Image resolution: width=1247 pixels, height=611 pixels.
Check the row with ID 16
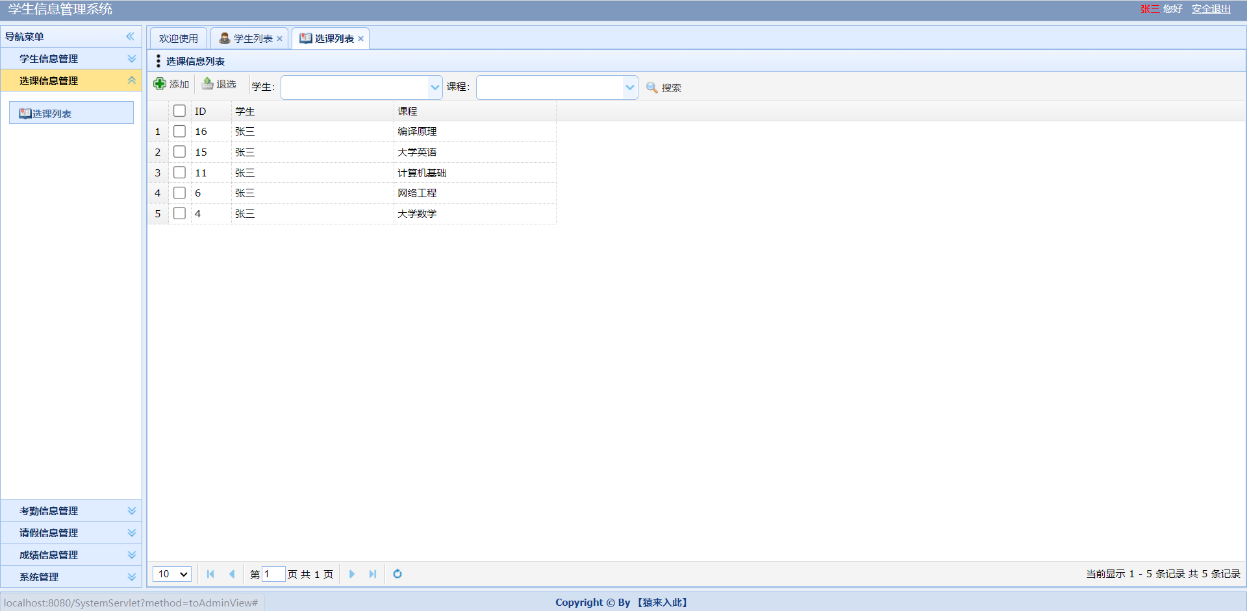click(x=180, y=131)
